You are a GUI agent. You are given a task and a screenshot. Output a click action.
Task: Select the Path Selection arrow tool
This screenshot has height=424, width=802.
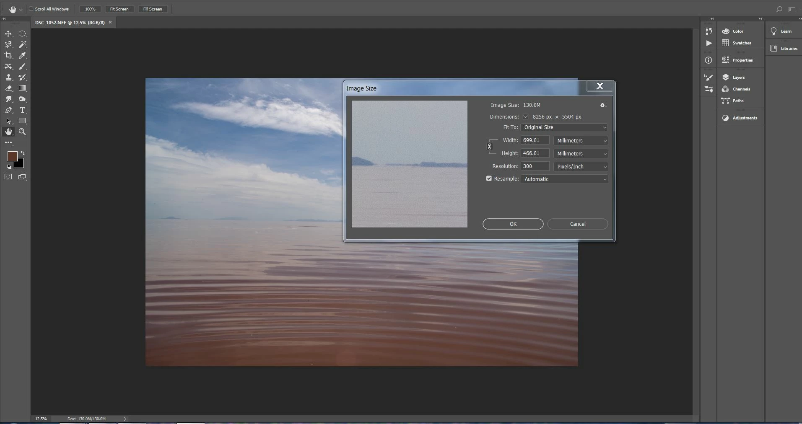(x=8, y=121)
